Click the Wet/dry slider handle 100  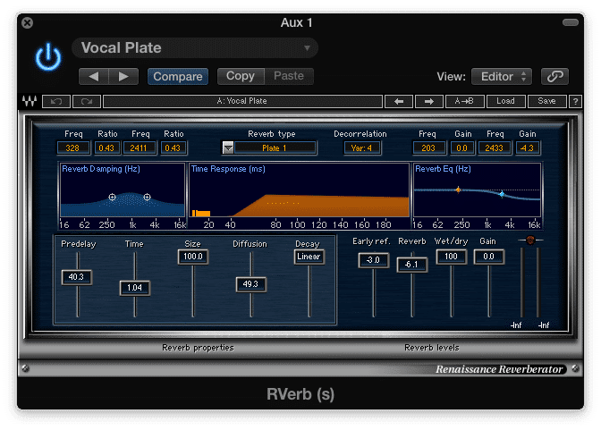coord(452,257)
